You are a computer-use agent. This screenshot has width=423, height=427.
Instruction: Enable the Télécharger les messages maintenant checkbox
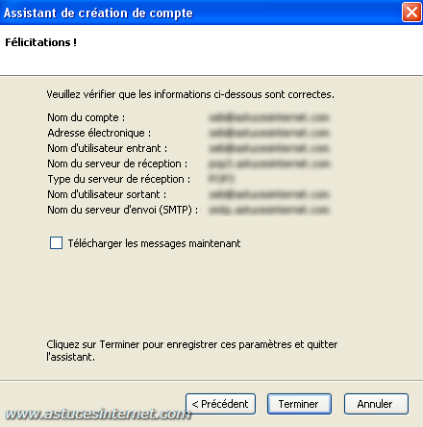56,242
